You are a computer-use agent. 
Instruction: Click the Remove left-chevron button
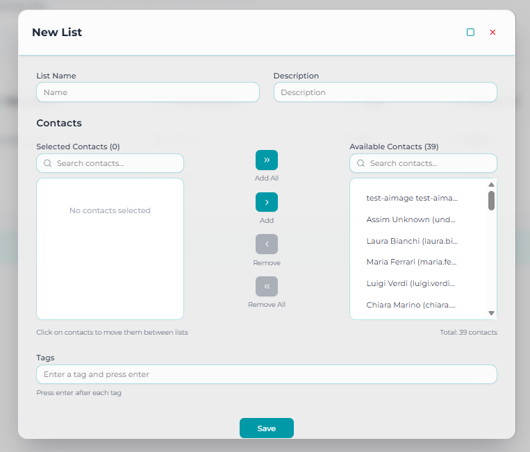pyautogui.click(x=267, y=244)
